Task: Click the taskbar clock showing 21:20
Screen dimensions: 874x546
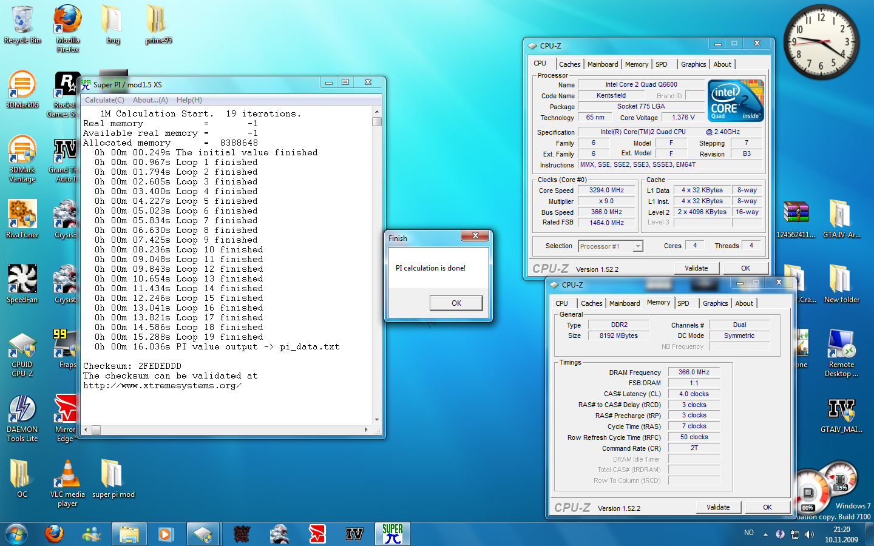Action: [x=841, y=534]
